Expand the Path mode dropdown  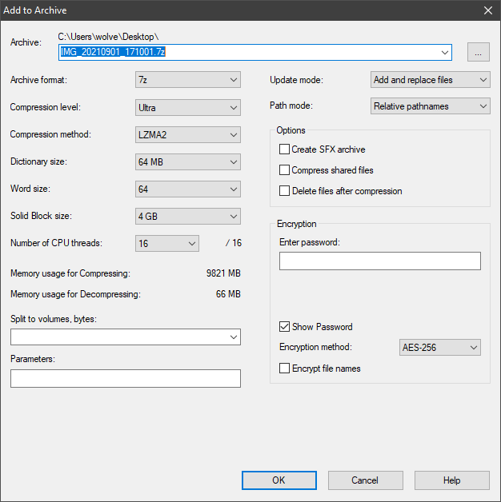click(x=430, y=106)
